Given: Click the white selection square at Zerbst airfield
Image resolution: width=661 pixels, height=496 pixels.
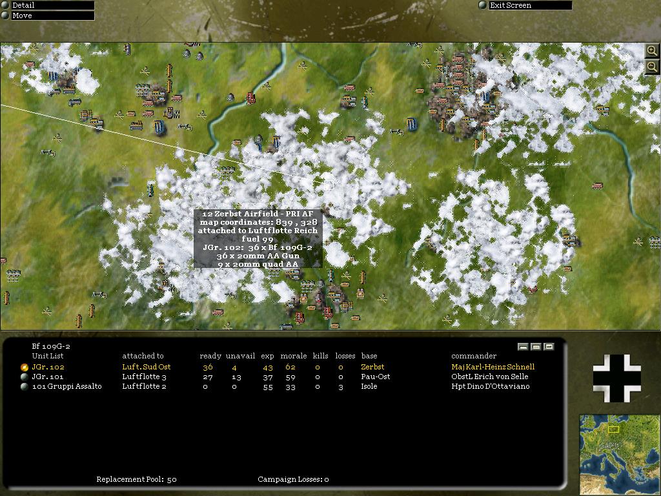Looking at the screenshot, I should [x=329, y=185].
